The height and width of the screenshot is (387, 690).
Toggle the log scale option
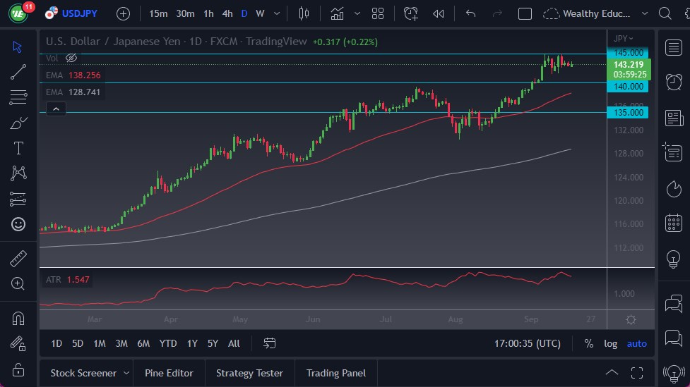click(x=610, y=343)
